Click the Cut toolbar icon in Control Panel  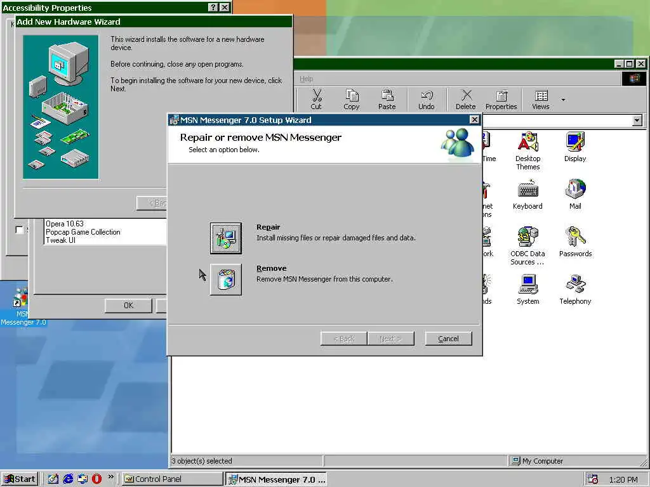[x=316, y=100]
